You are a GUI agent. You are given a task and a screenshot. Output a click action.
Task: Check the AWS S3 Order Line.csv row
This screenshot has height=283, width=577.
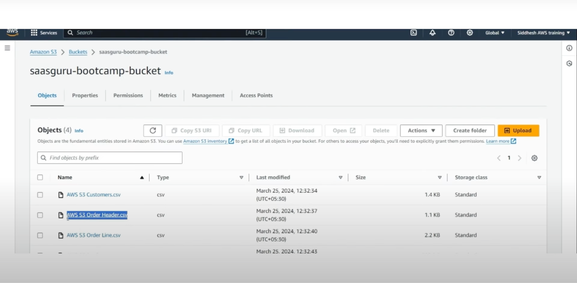click(x=40, y=235)
